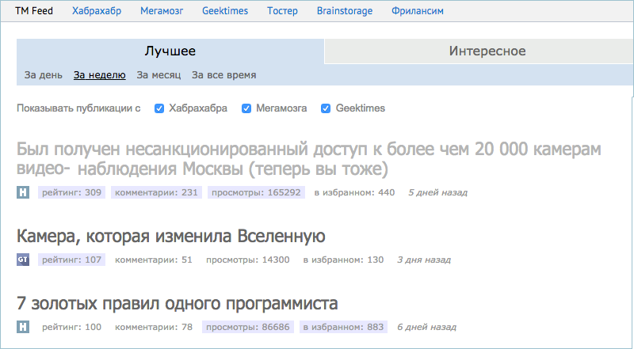Go to Мегамозг in top bar
This screenshot has width=634, height=349.
click(x=162, y=11)
